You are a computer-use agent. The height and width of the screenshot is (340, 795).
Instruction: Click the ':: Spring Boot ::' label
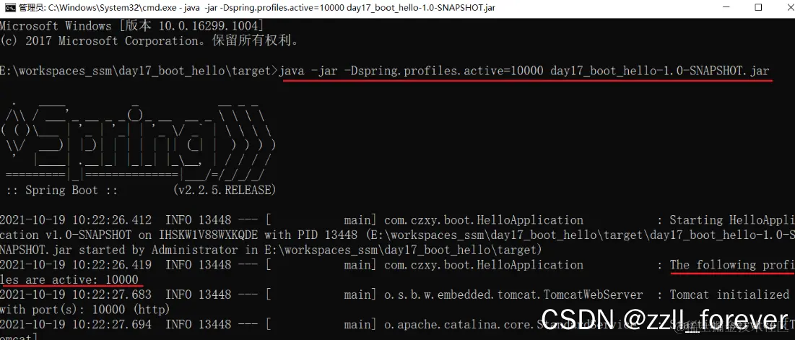tap(61, 191)
